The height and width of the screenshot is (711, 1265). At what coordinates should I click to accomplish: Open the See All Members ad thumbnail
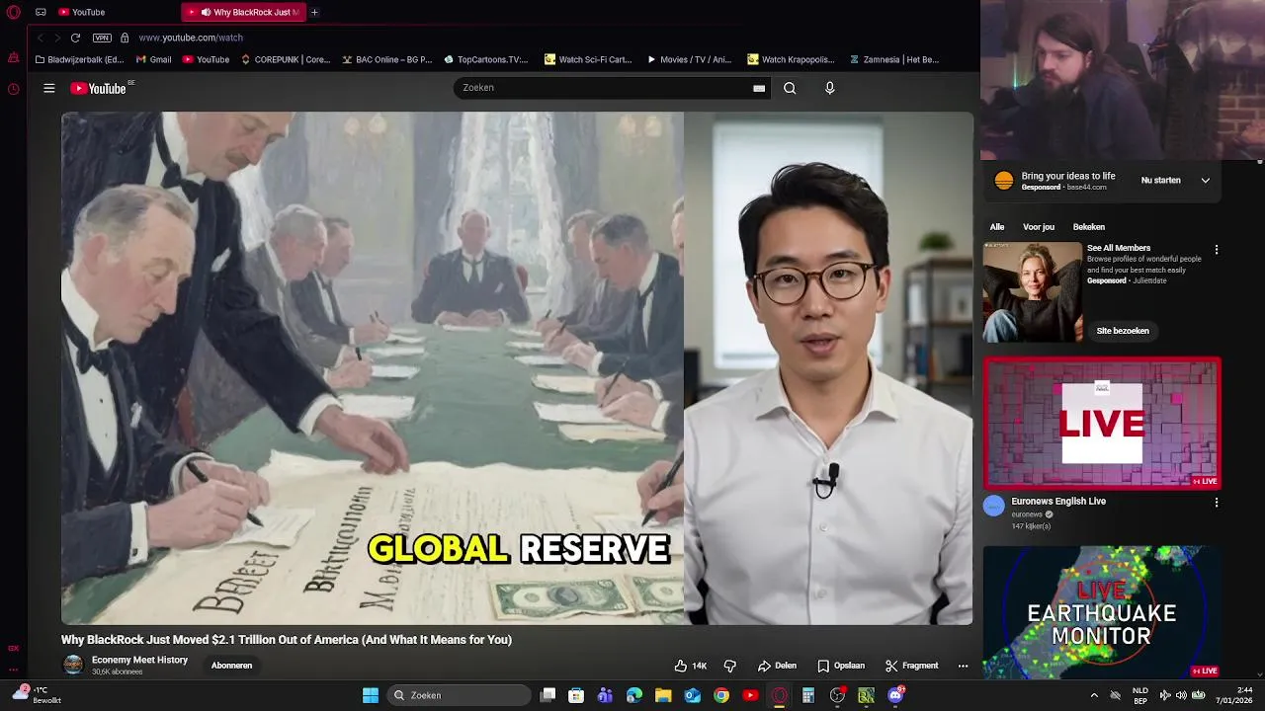(x=1033, y=292)
